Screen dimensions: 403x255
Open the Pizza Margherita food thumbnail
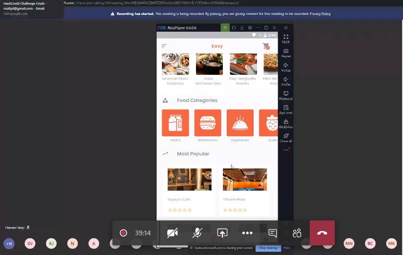click(x=243, y=64)
